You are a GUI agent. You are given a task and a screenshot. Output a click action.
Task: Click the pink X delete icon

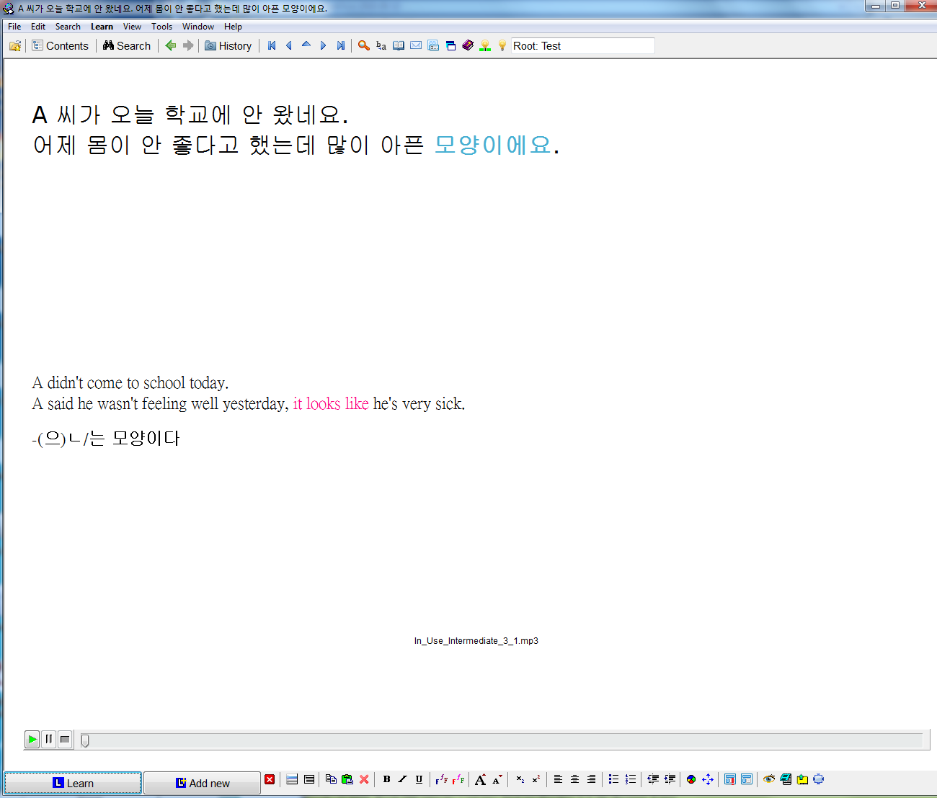[x=364, y=779]
